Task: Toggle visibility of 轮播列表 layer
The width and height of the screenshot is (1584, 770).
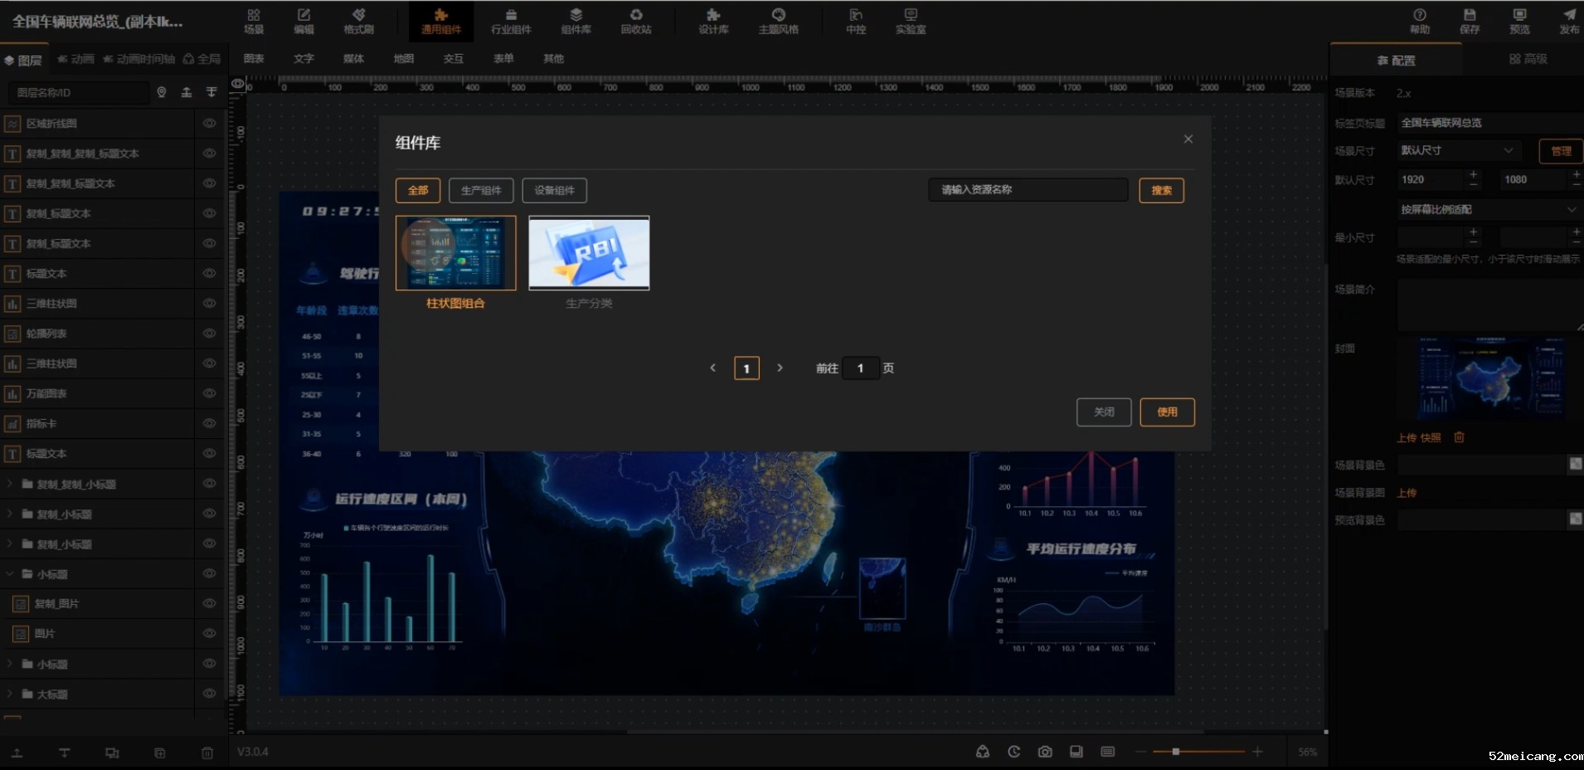Action: point(209,334)
